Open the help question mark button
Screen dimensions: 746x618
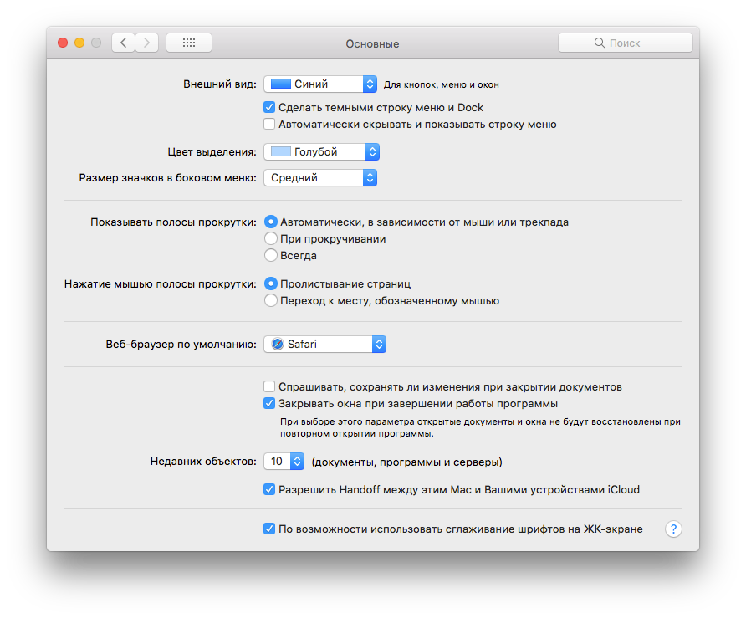[x=673, y=529]
